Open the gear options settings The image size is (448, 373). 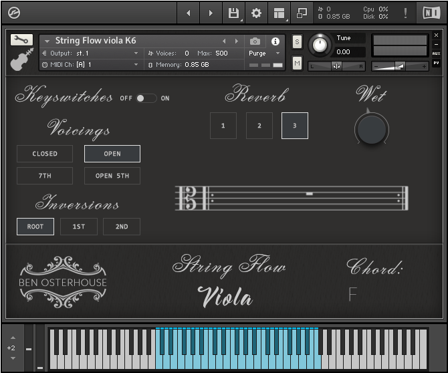point(256,13)
